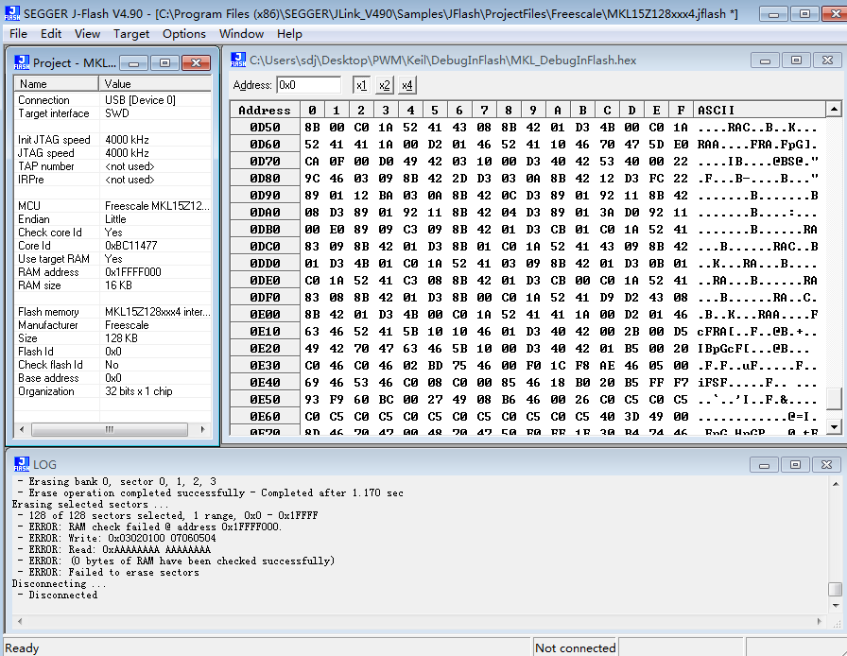The height and width of the screenshot is (656, 847).
Task: Click the hex view's scroll down arrow
Action: (x=833, y=427)
